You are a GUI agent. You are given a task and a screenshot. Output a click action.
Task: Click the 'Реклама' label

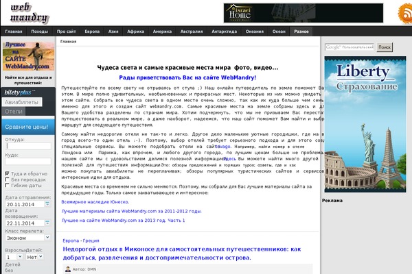(332, 200)
